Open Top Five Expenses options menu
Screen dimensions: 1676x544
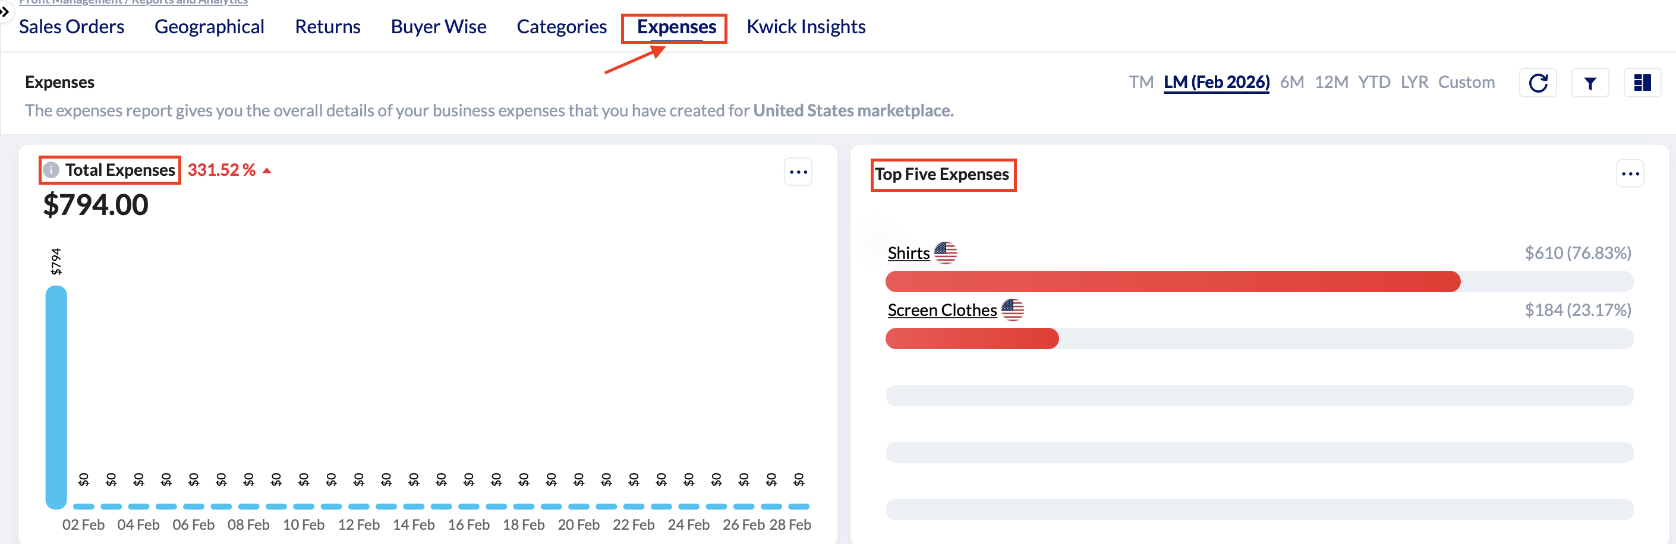1630,174
